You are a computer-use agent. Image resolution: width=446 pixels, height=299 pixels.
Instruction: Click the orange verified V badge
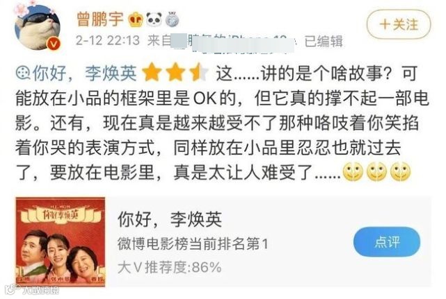pos(54,44)
